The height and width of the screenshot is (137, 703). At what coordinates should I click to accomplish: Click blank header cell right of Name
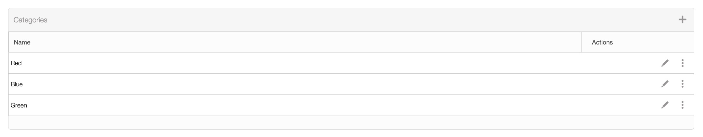point(292,43)
